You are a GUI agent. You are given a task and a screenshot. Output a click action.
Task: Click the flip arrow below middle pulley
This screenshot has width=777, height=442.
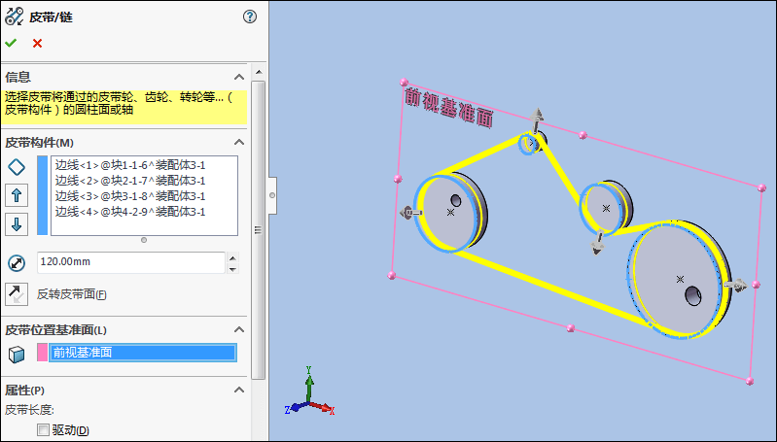(598, 242)
